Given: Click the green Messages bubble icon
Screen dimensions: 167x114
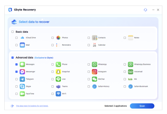Looking at the screenshot, I should [22, 64].
